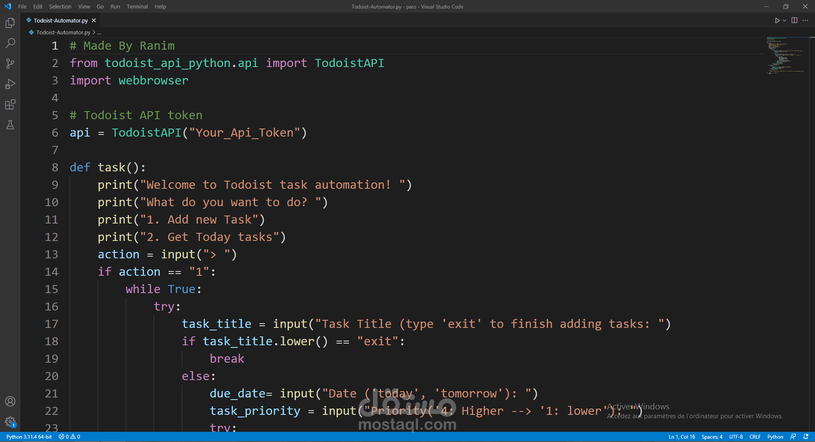Open the More Actions ellipsis menu
Screen dimensions: 815x442
pos(805,20)
